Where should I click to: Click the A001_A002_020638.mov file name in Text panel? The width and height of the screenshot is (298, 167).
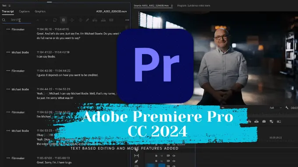(111, 11)
